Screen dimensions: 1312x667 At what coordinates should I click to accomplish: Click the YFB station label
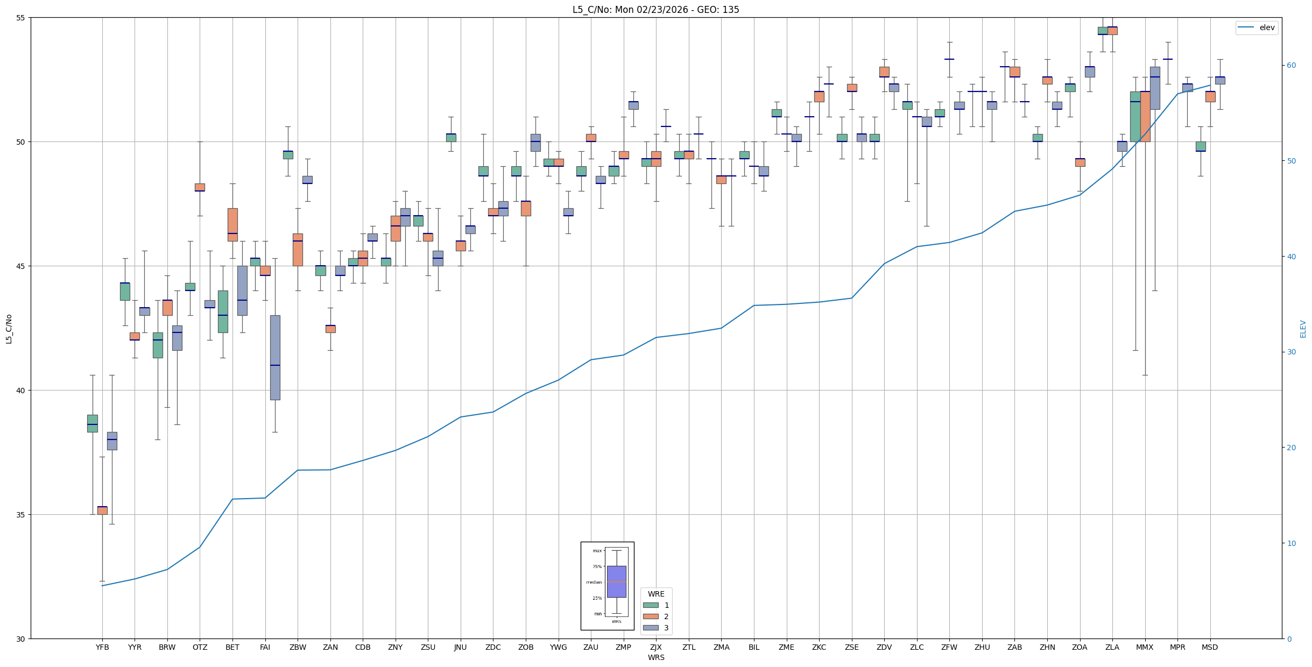pos(102,647)
